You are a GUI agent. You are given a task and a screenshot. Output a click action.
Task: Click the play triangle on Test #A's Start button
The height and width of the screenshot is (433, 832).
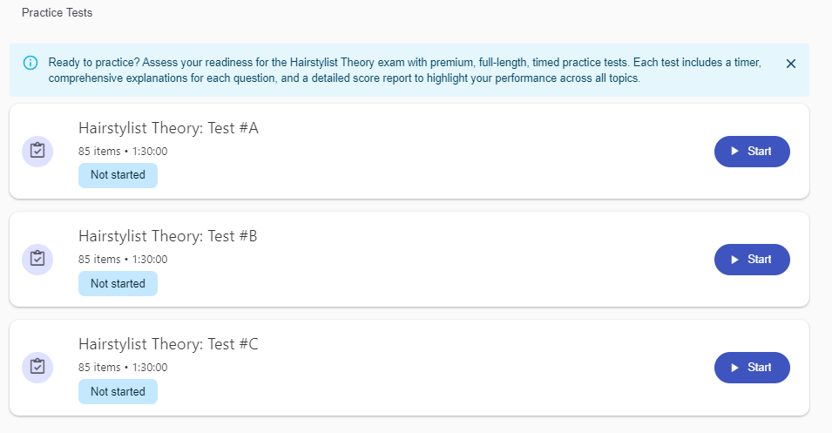click(735, 152)
